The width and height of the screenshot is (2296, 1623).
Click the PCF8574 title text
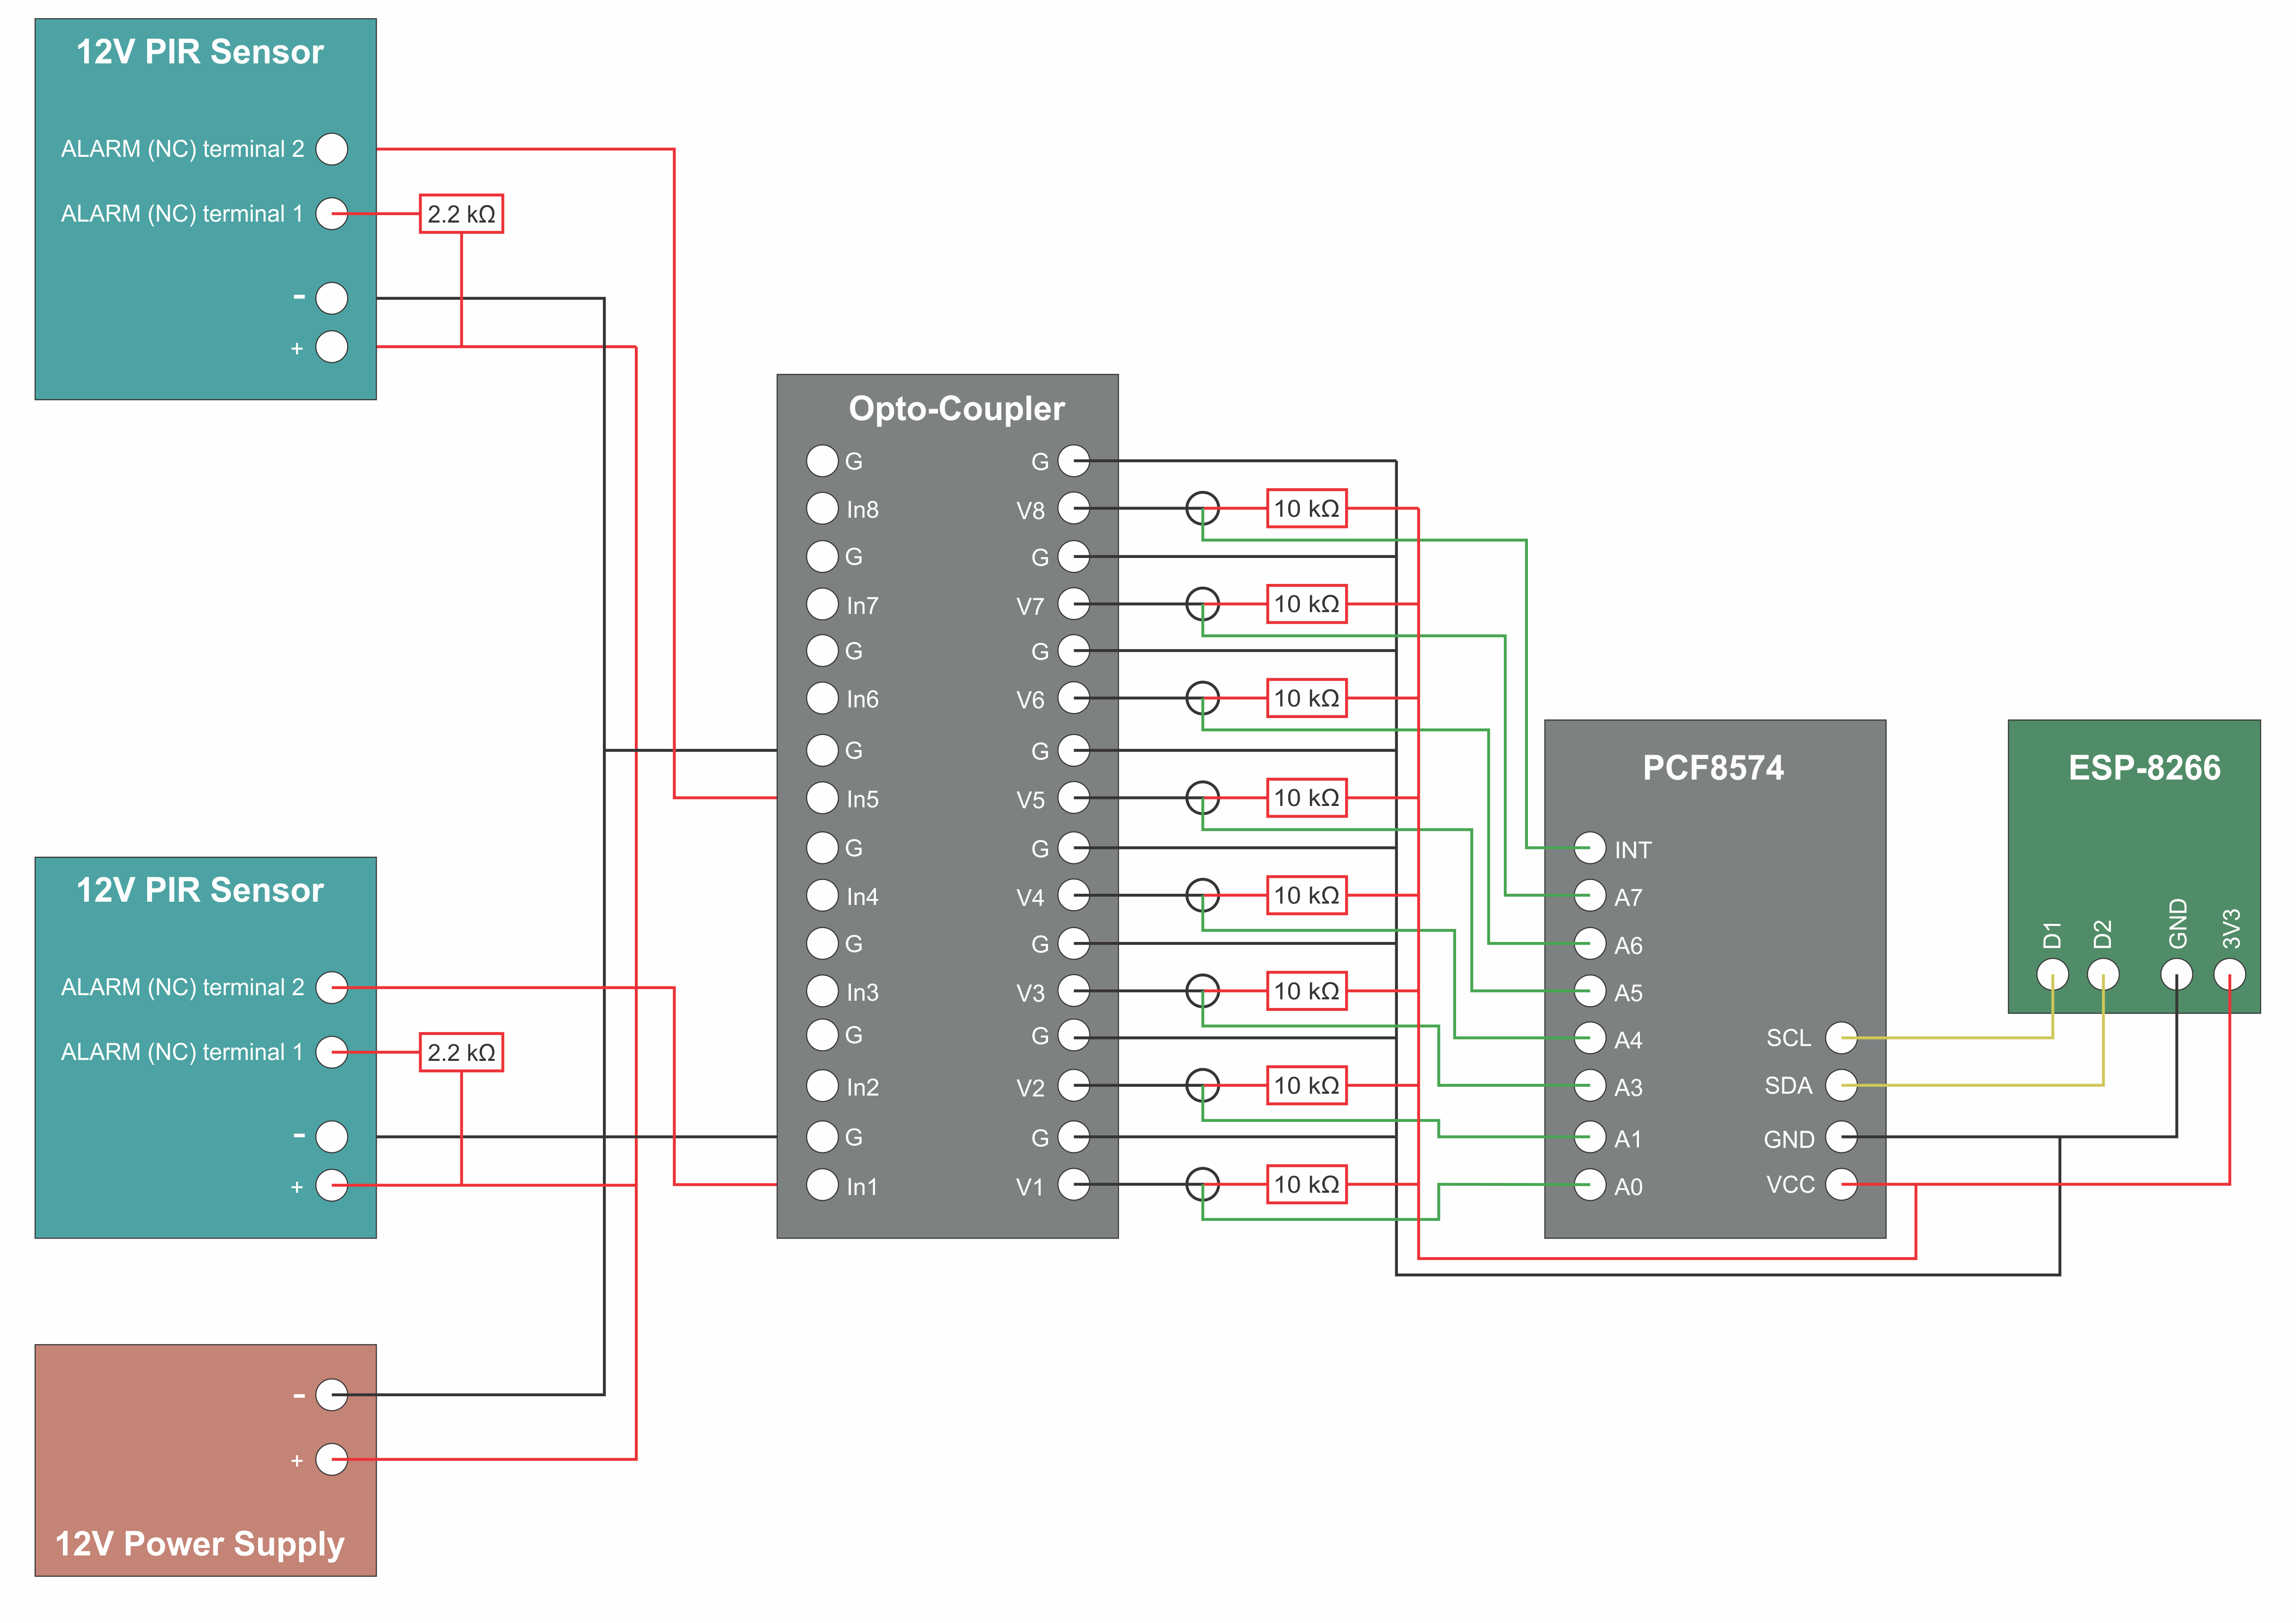click(1713, 768)
